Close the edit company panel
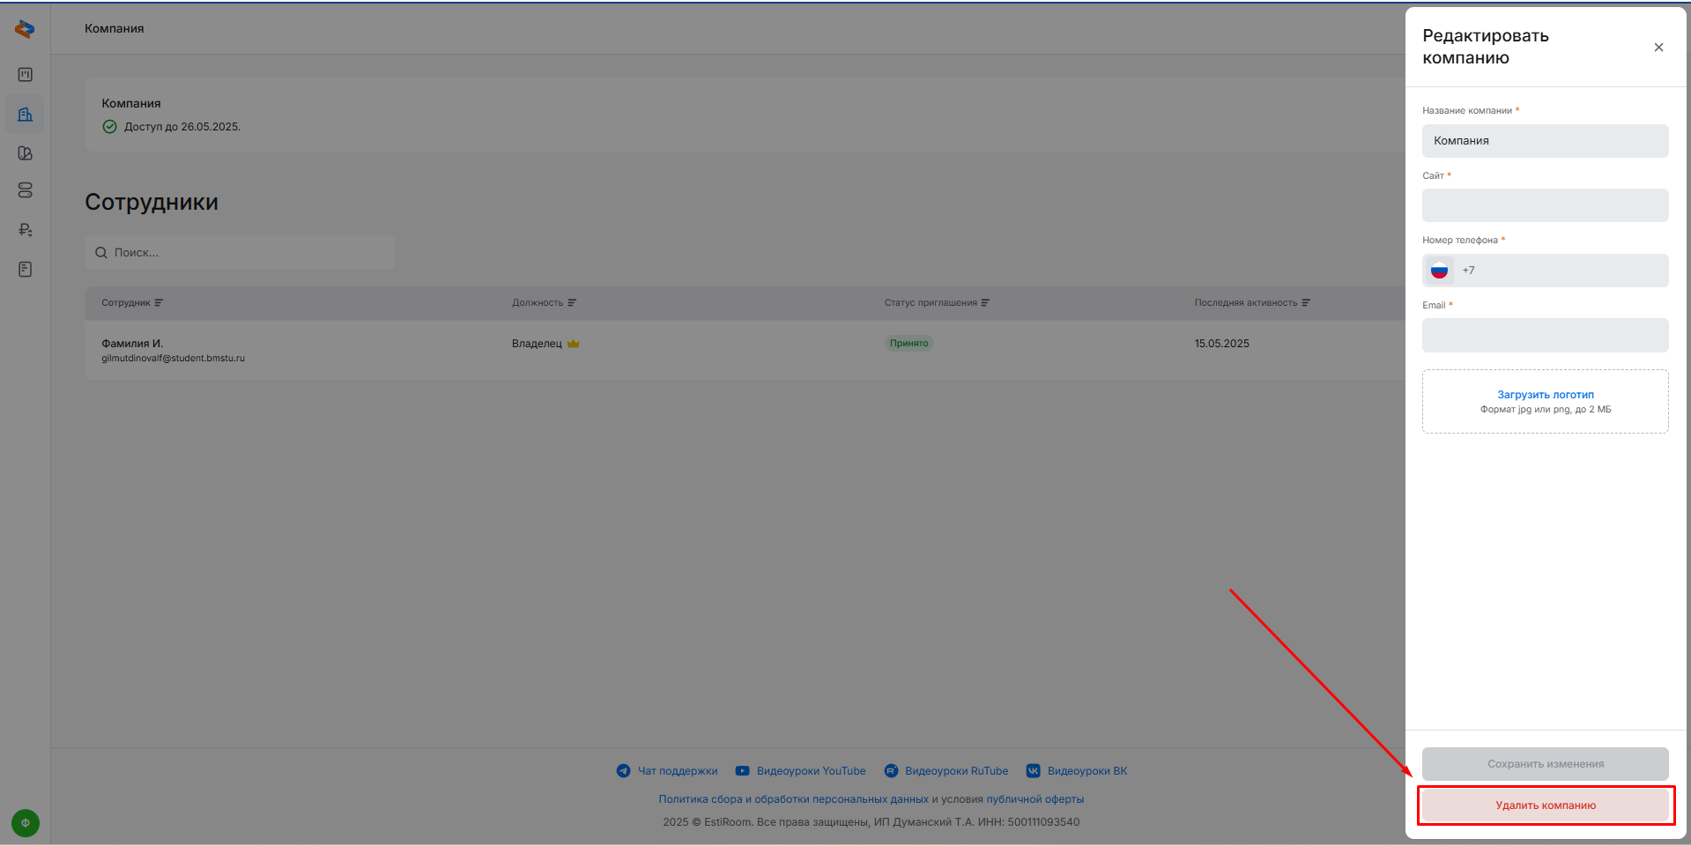 click(x=1658, y=48)
